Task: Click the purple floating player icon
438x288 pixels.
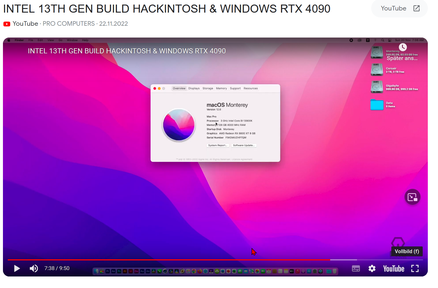Action: 412,197
